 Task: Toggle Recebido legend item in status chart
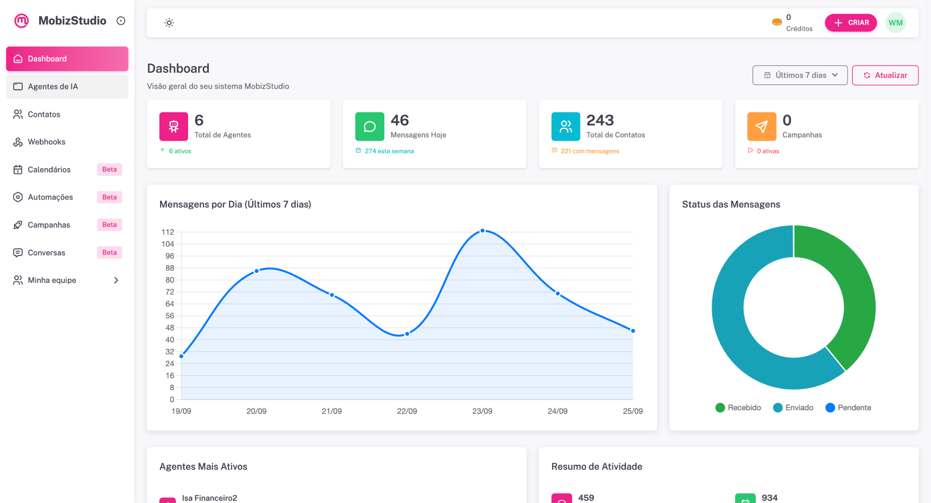tap(738, 408)
